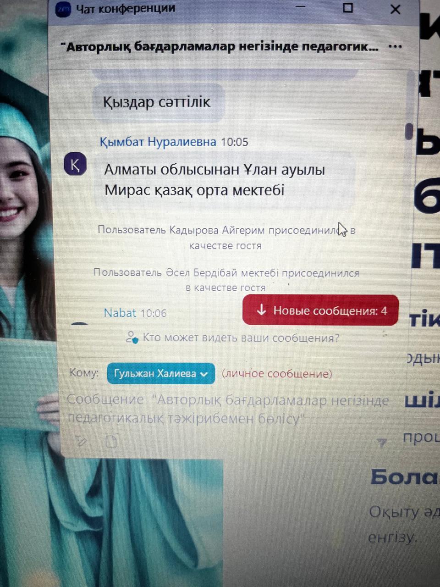Select the Қыздар сәттілік message bubble
Image resolution: width=440 pixels, height=587 pixels.
[158, 102]
